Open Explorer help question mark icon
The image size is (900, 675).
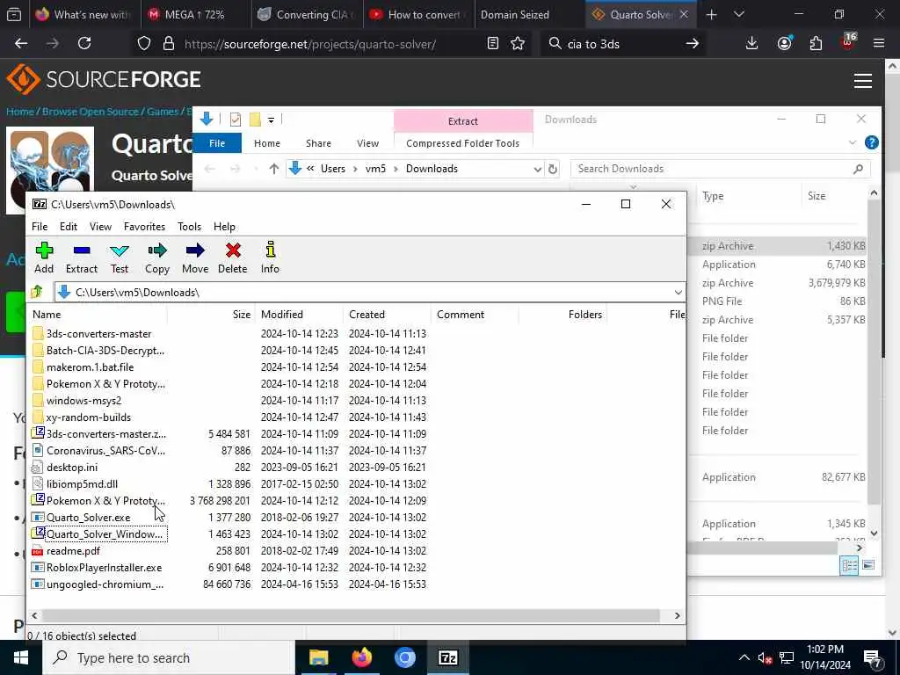tap(871, 142)
